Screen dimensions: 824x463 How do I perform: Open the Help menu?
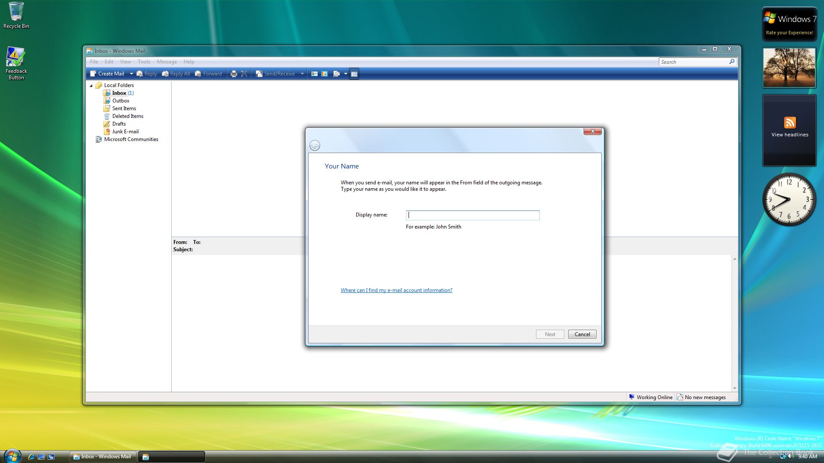pyautogui.click(x=189, y=62)
